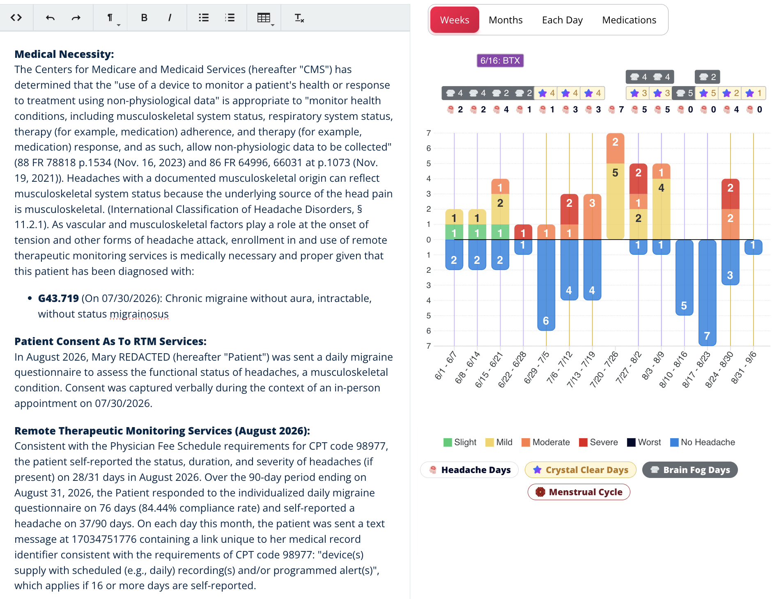The height and width of the screenshot is (599, 779).
Task: Click the 6-day no headache bar for 6/29 - 7/5
Action: pyautogui.click(x=546, y=285)
